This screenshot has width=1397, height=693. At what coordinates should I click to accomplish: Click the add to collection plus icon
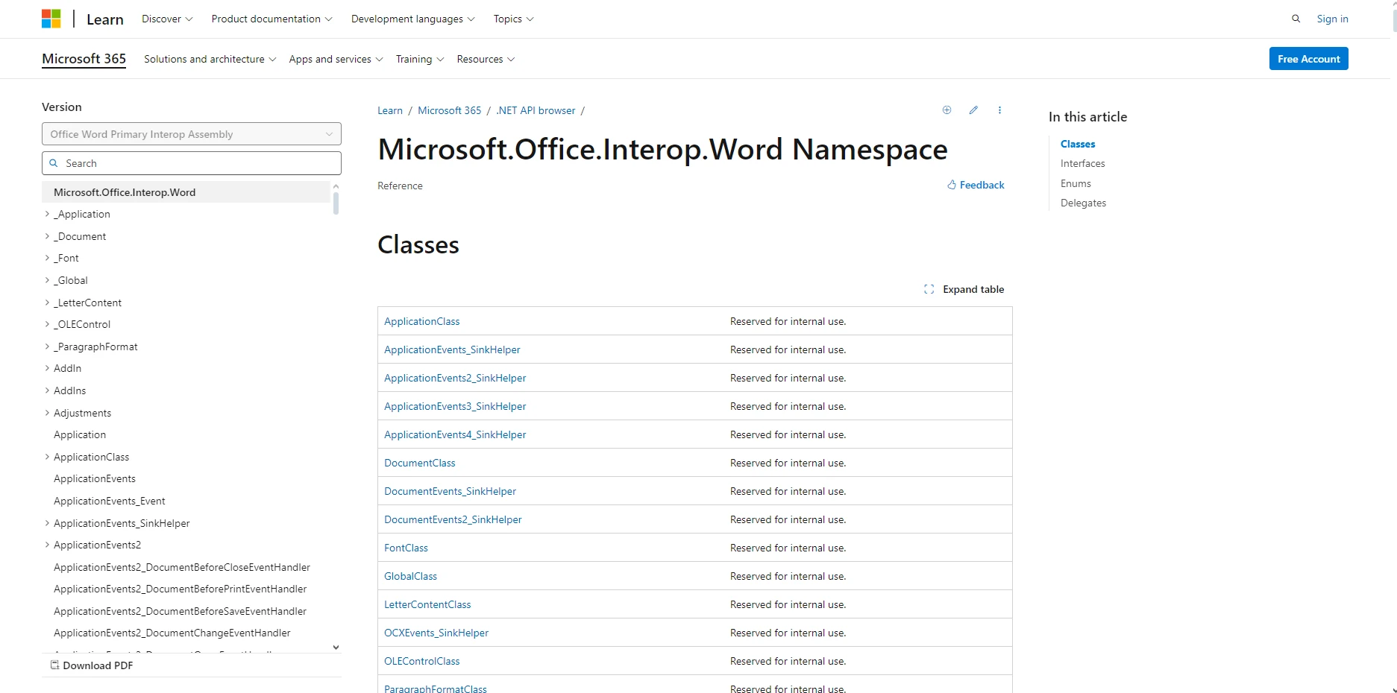click(946, 110)
